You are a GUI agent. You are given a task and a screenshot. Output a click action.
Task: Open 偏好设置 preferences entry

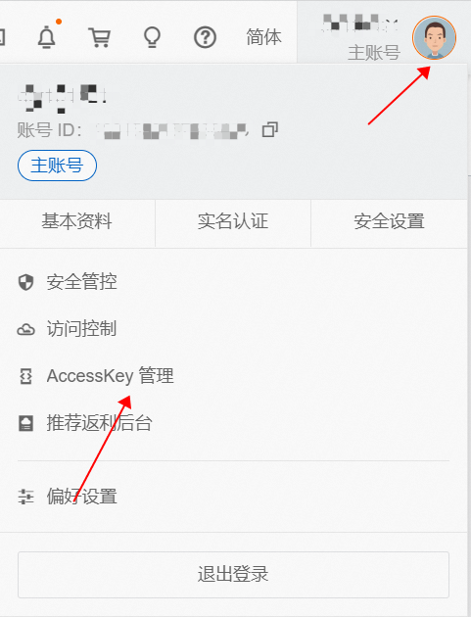(233, 497)
